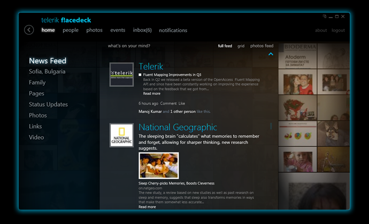Open the sleeping people photo thumbnail
This screenshot has height=224, width=369.
click(159, 165)
